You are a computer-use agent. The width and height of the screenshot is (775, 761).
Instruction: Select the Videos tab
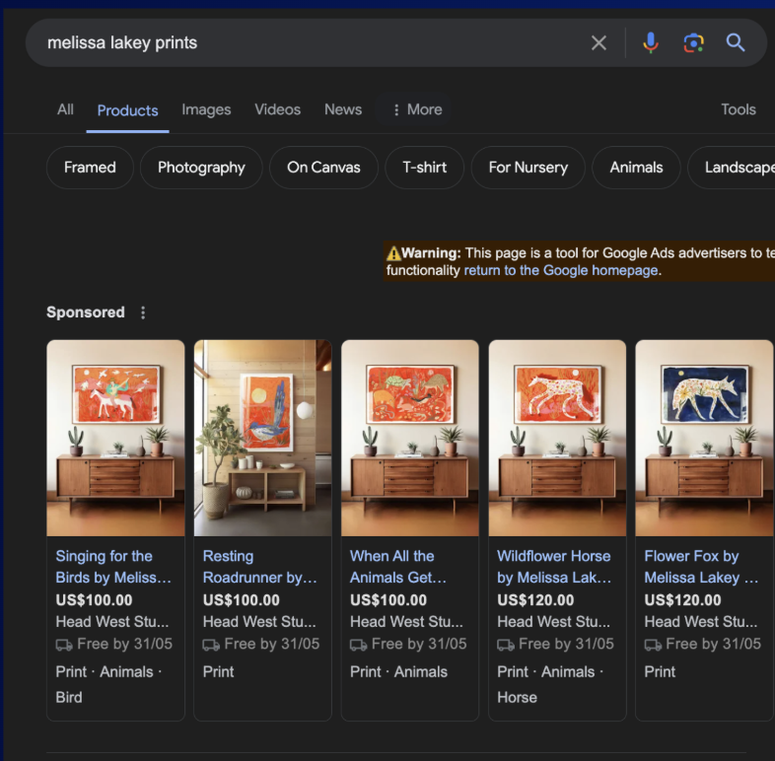(277, 109)
